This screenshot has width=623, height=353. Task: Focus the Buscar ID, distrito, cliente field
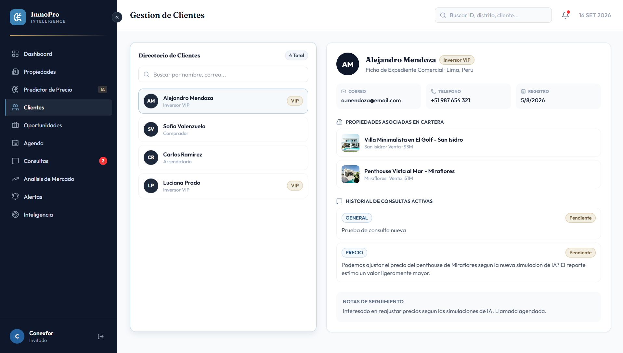pos(493,15)
